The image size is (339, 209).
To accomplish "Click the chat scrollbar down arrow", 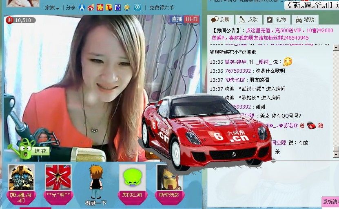I will 336,154.
